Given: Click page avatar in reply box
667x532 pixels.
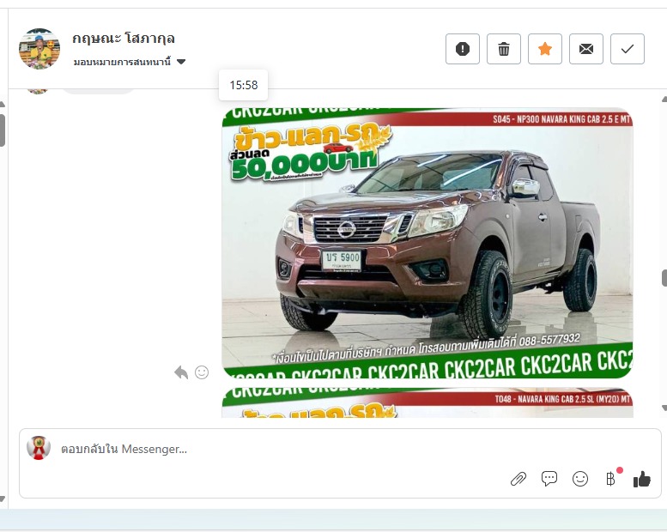Looking at the screenshot, I should pyautogui.click(x=39, y=448).
